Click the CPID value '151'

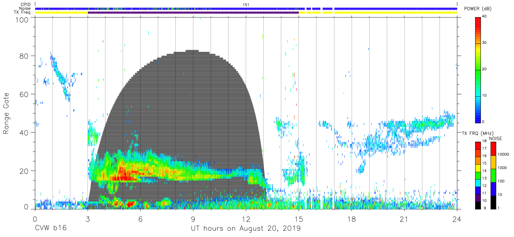(x=246, y=5)
